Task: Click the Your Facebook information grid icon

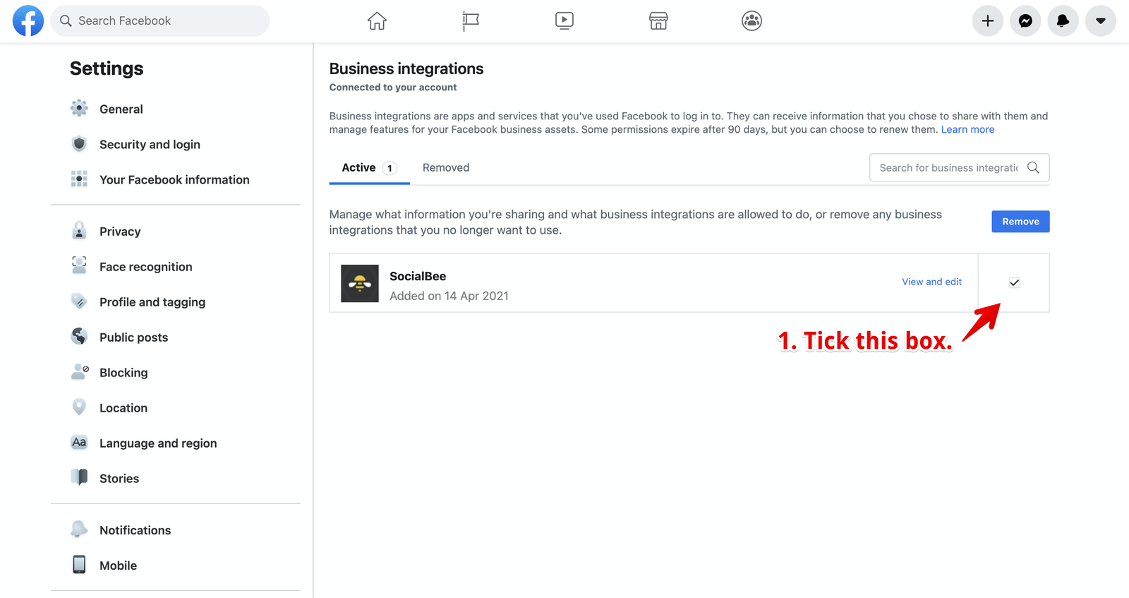Action: point(79,179)
